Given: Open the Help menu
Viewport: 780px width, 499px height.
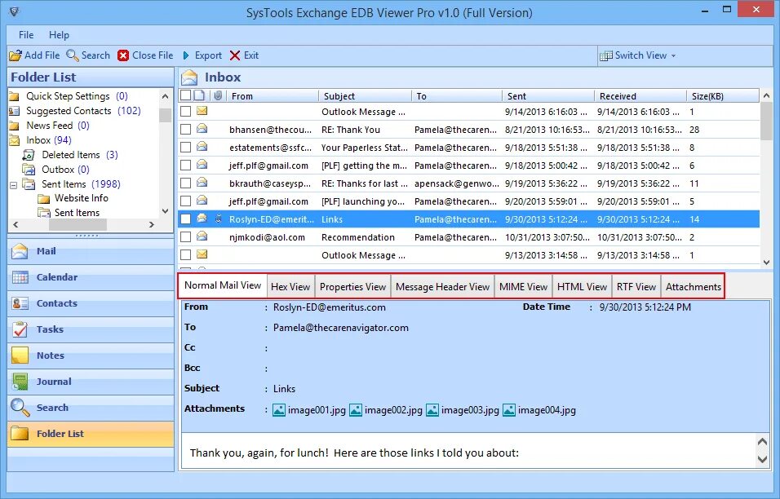Looking at the screenshot, I should [59, 35].
